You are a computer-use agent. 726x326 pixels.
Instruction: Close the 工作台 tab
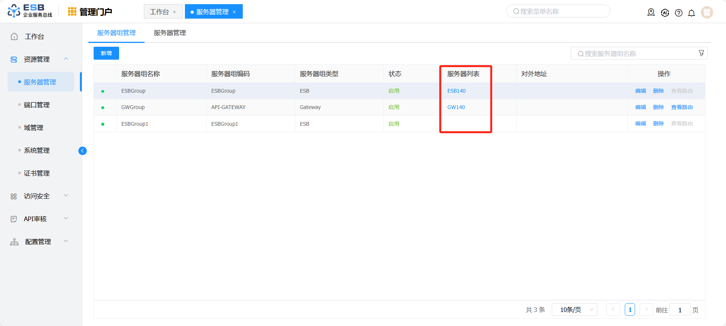[x=175, y=12]
